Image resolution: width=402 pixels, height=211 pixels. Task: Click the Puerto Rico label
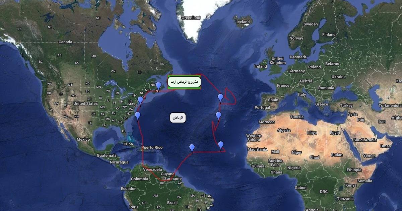152,147
